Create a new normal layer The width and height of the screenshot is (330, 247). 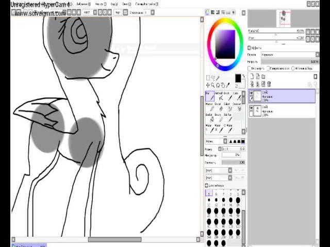[x=252, y=76]
